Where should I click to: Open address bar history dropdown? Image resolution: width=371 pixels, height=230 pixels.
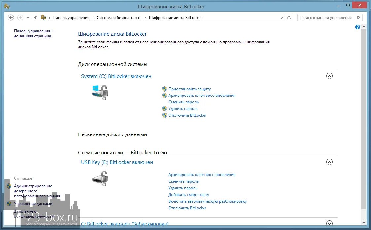(282, 18)
